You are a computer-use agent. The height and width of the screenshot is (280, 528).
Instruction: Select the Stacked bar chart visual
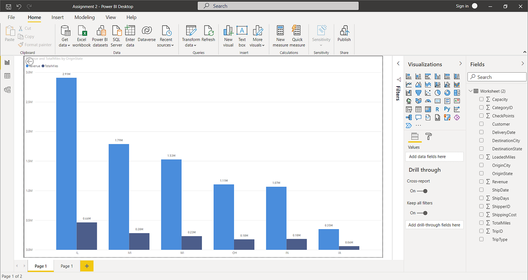(x=409, y=76)
